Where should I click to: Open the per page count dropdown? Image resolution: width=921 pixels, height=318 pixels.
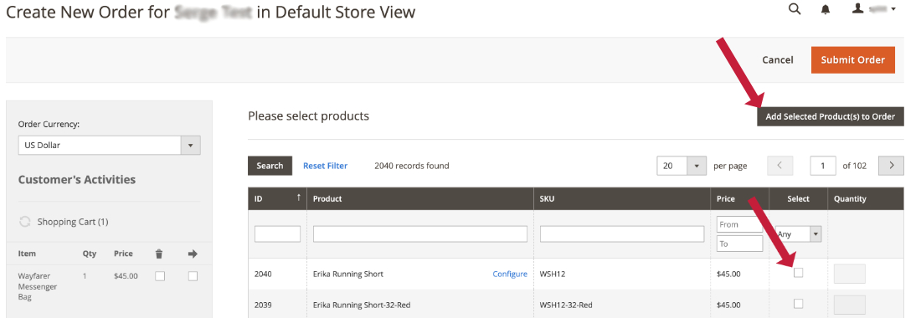pyautogui.click(x=682, y=166)
